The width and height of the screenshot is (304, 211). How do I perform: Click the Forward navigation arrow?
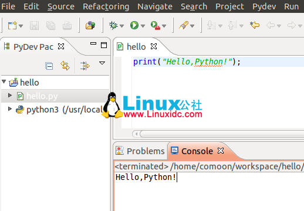292,25
